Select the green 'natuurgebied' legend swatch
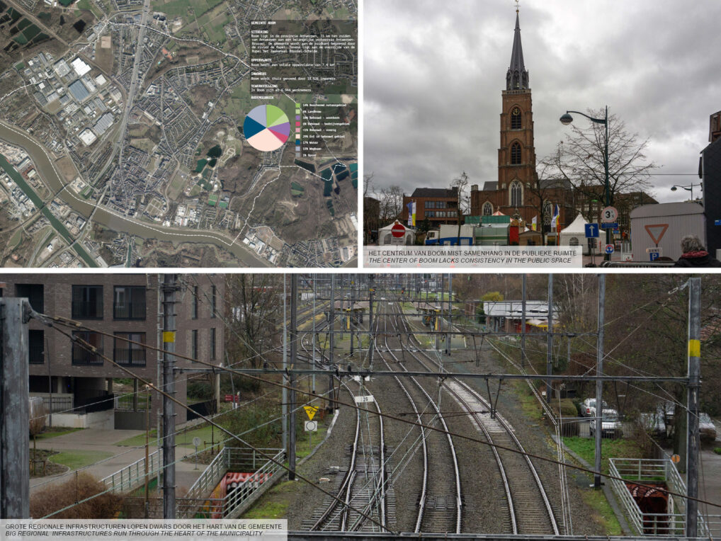This screenshot has width=721, height=541. point(297,106)
